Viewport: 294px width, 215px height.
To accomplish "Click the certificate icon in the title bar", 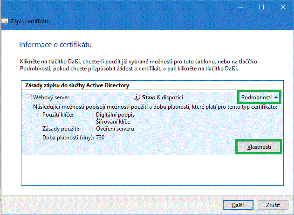I will [x=4, y=21].
